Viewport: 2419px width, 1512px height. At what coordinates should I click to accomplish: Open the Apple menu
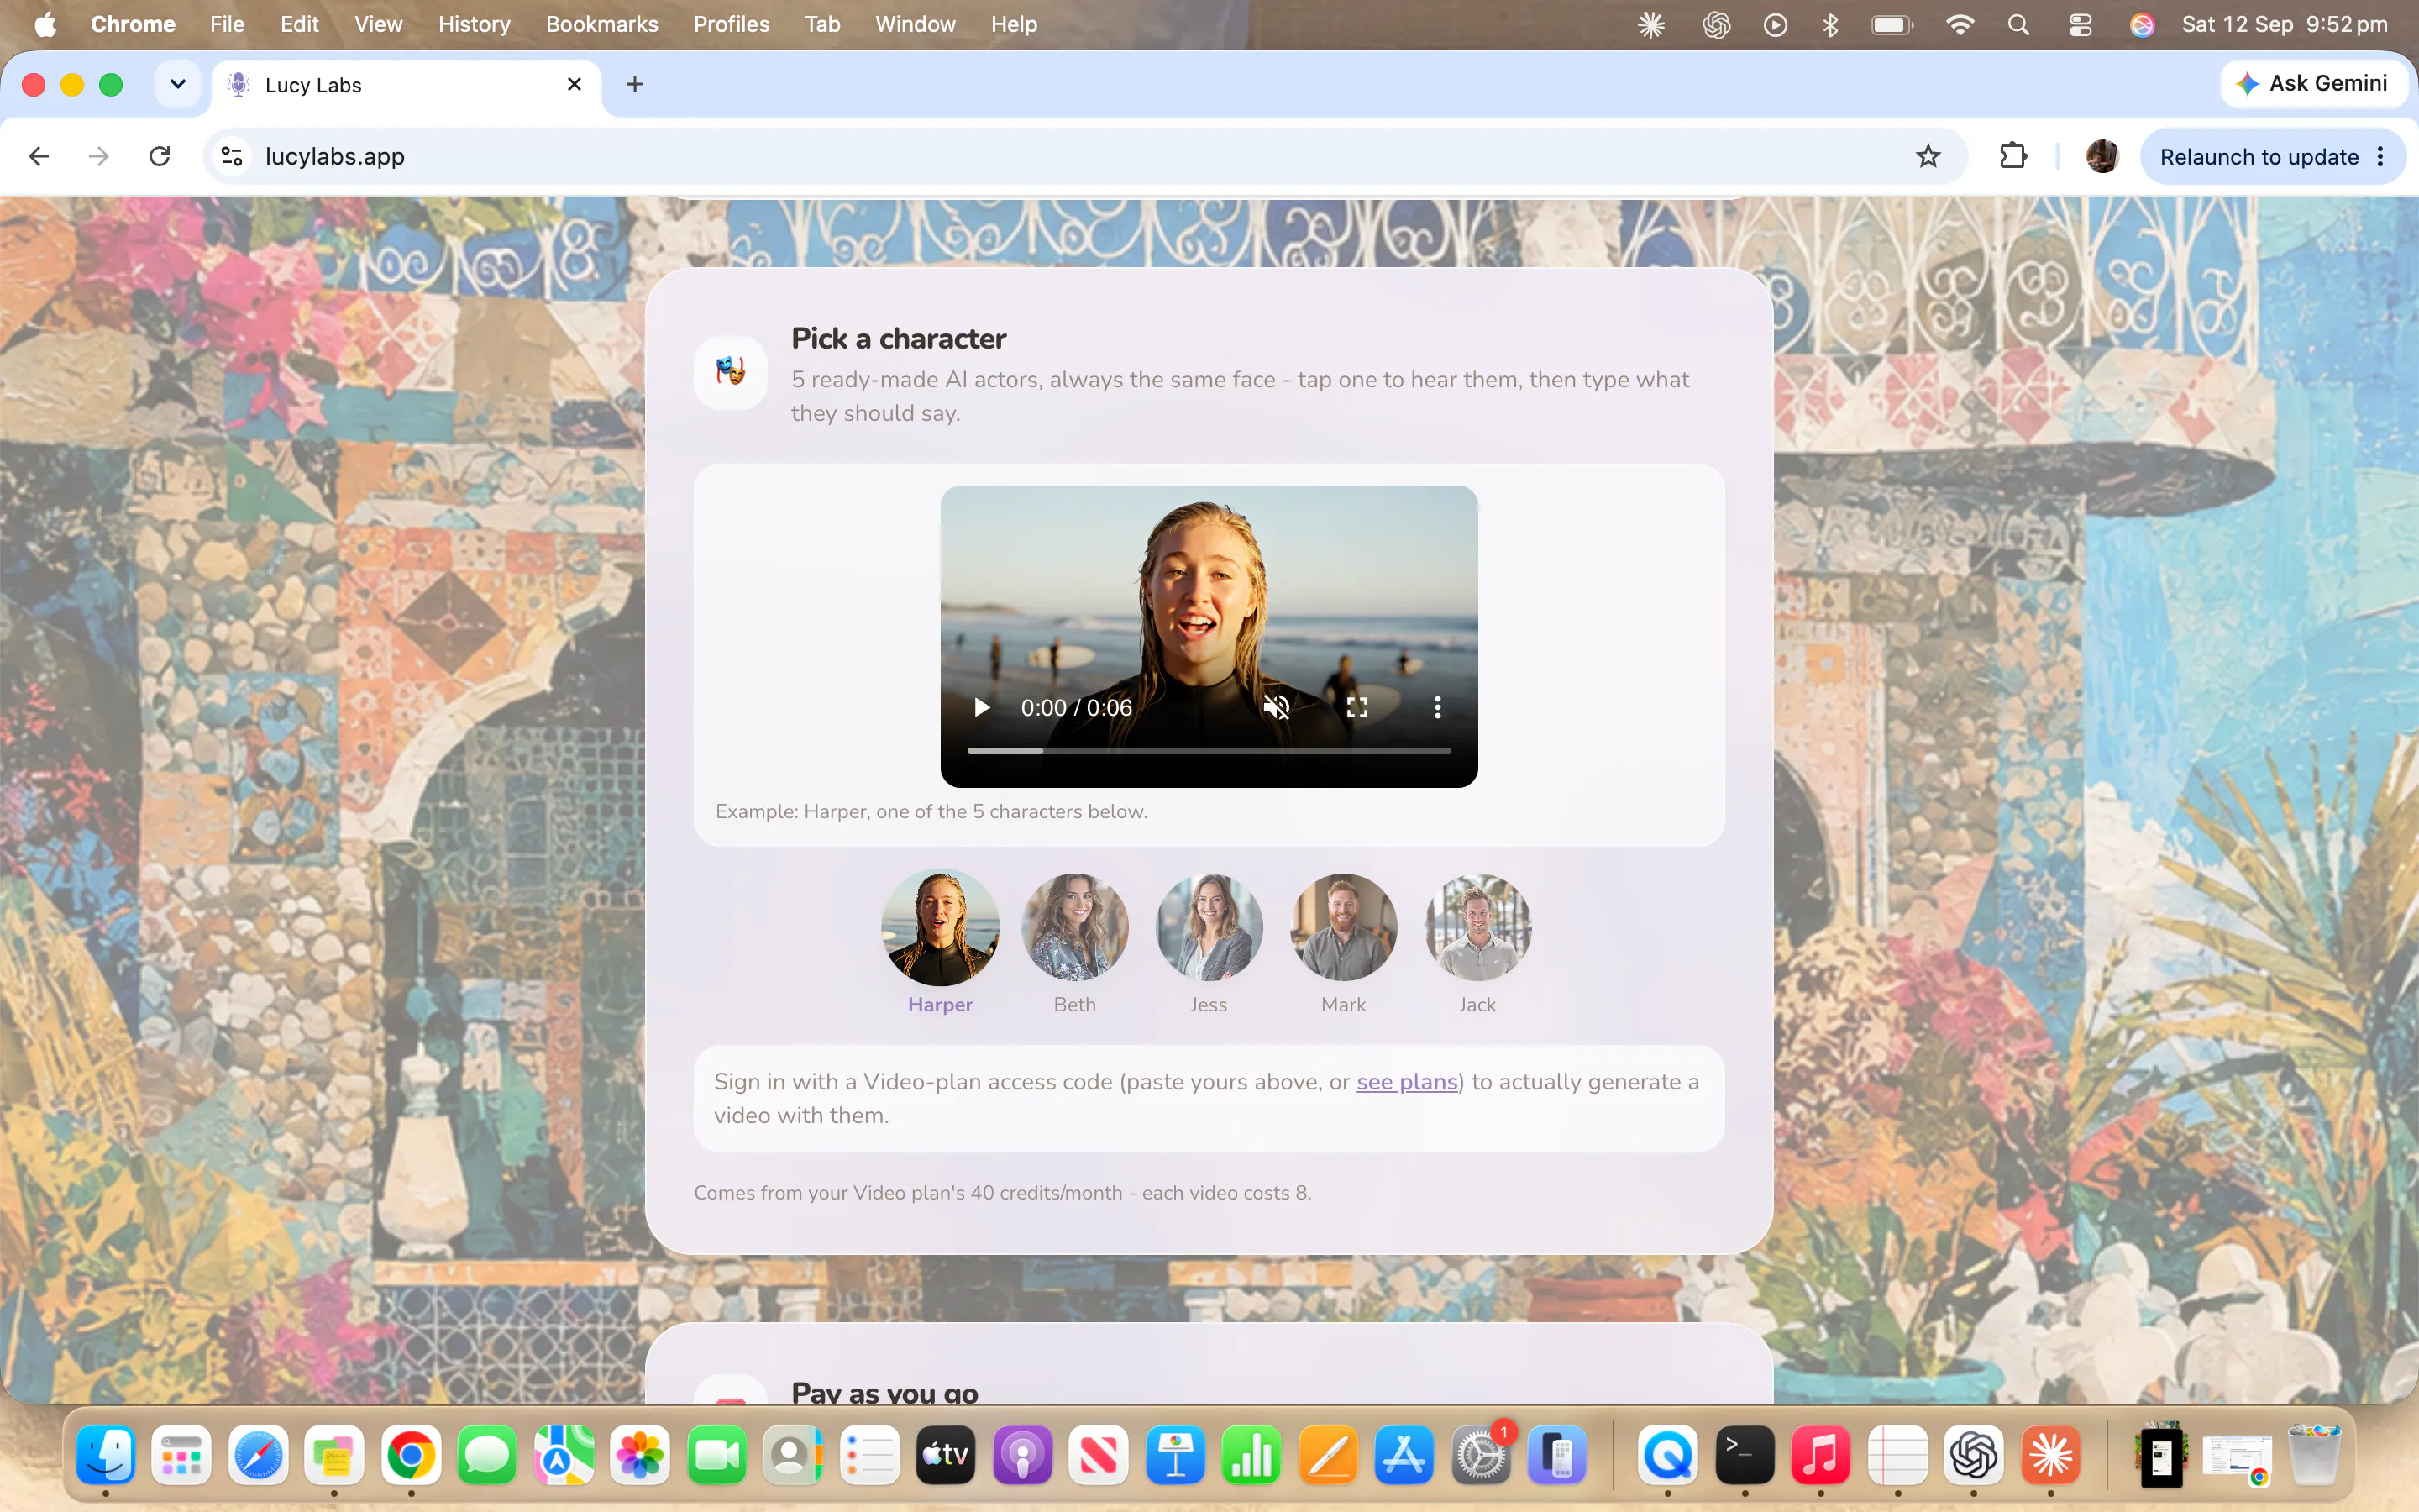pyautogui.click(x=45, y=24)
